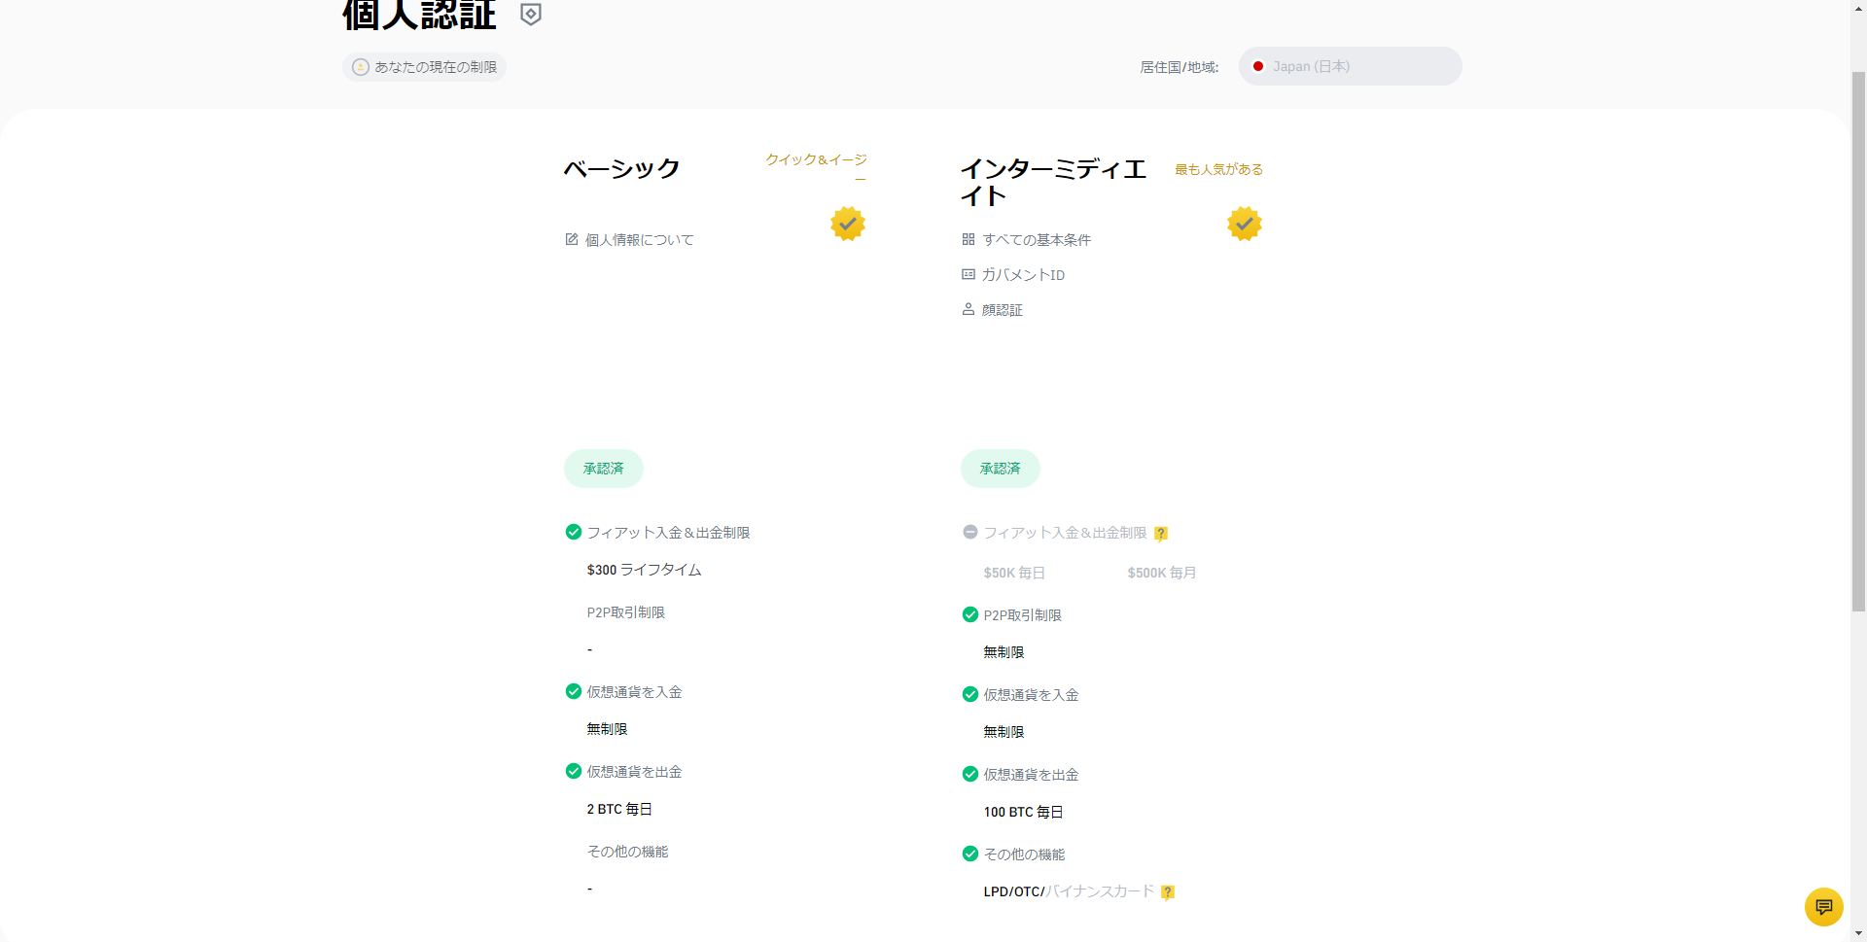Click the 最も人気がある tag label
The image size is (1867, 942).
(x=1218, y=169)
